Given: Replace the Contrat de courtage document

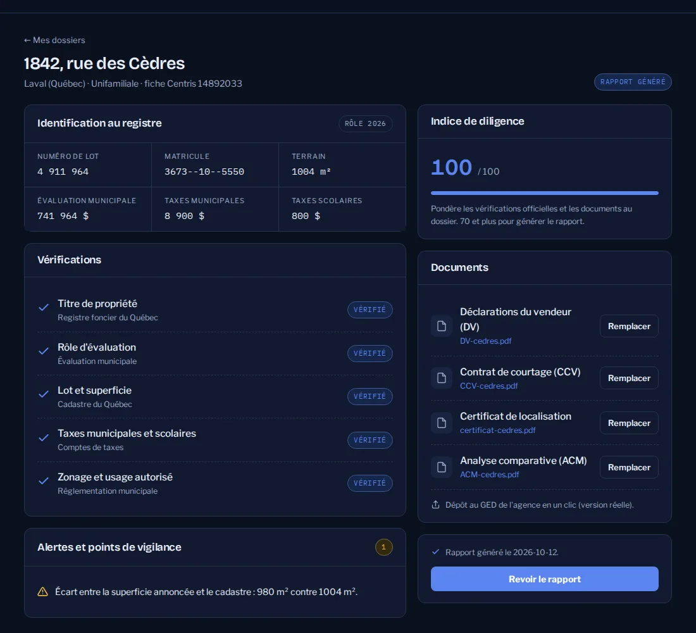Looking at the screenshot, I should point(629,378).
